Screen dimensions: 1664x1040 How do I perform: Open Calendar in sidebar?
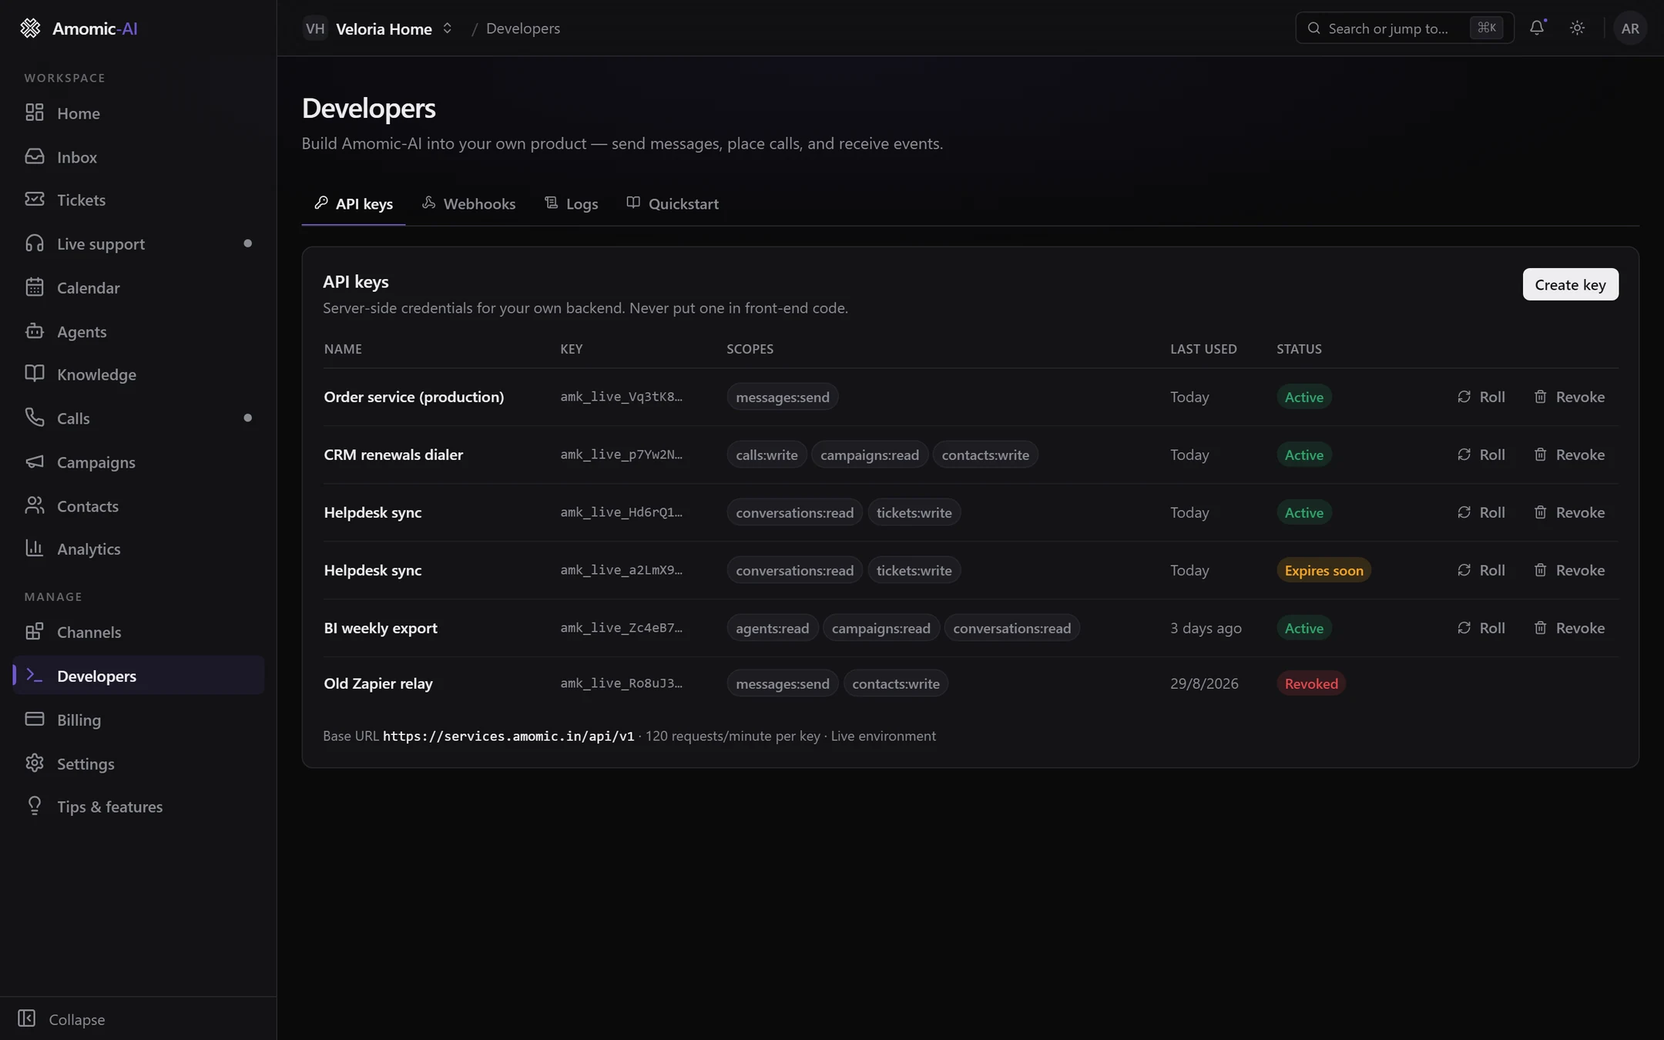tap(139, 288)
